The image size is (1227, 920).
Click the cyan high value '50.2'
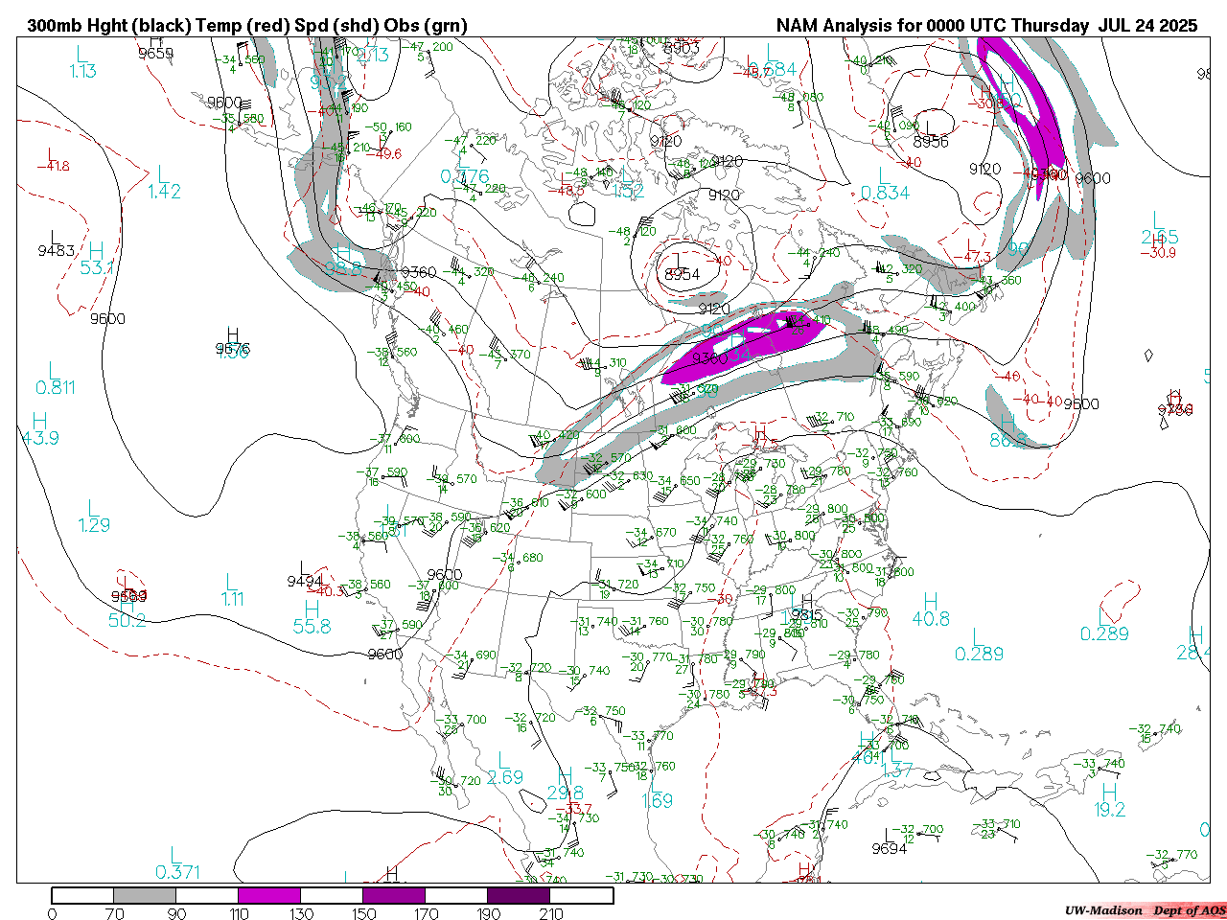coord(127,621)
